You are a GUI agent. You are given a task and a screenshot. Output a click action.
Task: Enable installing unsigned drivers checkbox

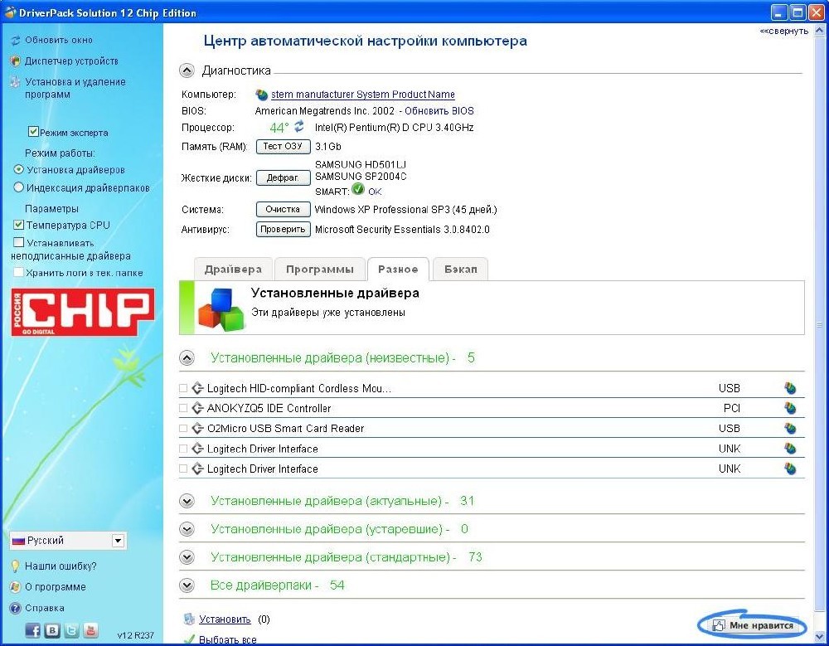18,242
